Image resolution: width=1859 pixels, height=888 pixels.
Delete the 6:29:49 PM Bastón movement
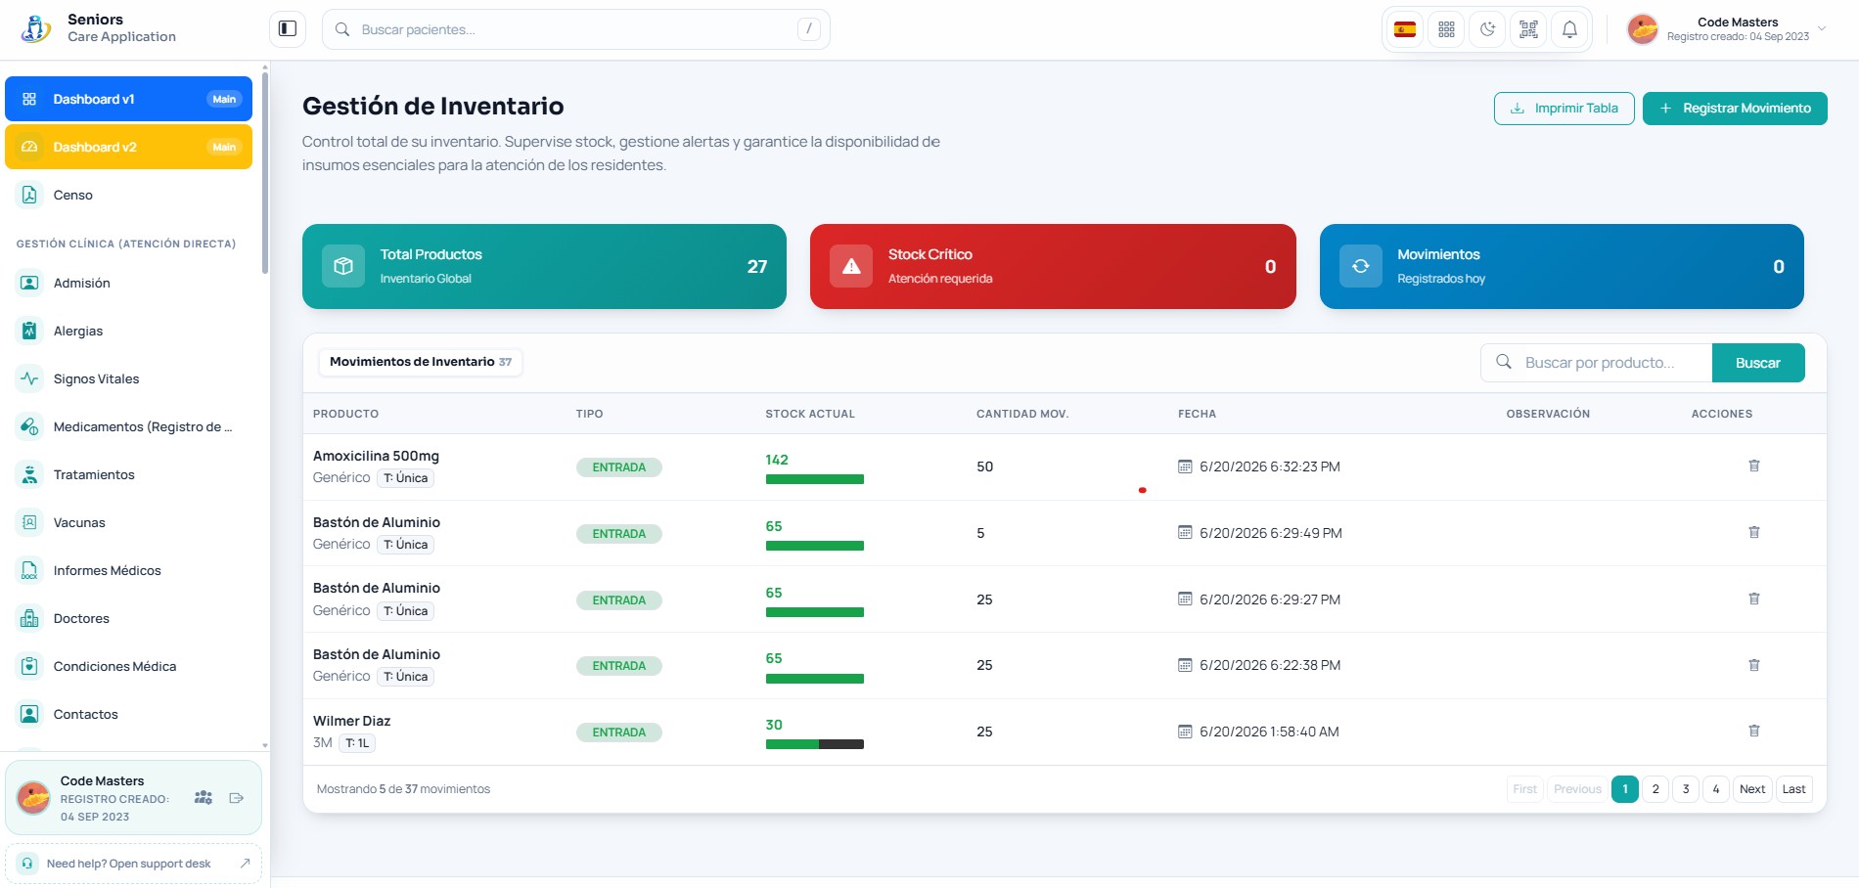click(1754, 532)
